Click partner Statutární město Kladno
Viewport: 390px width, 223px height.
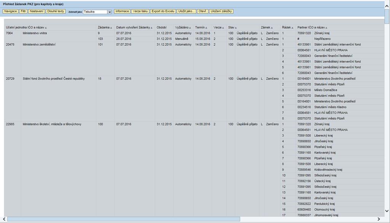(x=330, y=107)
